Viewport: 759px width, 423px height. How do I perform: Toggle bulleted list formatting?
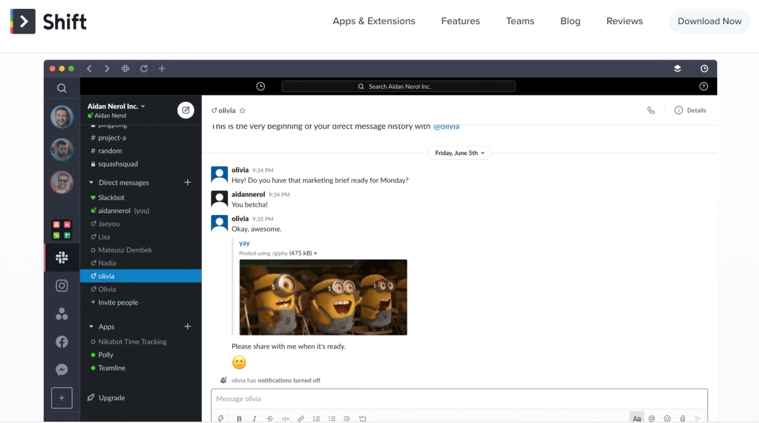click(332, 419)
